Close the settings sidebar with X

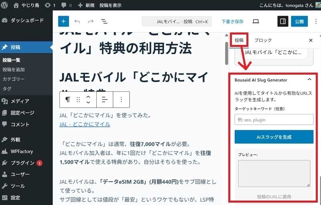point(311,40)
